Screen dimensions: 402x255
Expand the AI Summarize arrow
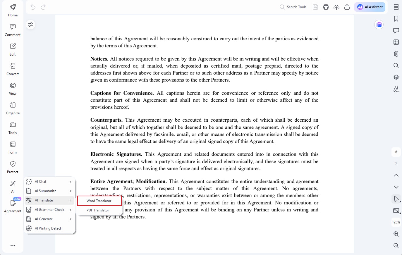(x=71, y=191)
